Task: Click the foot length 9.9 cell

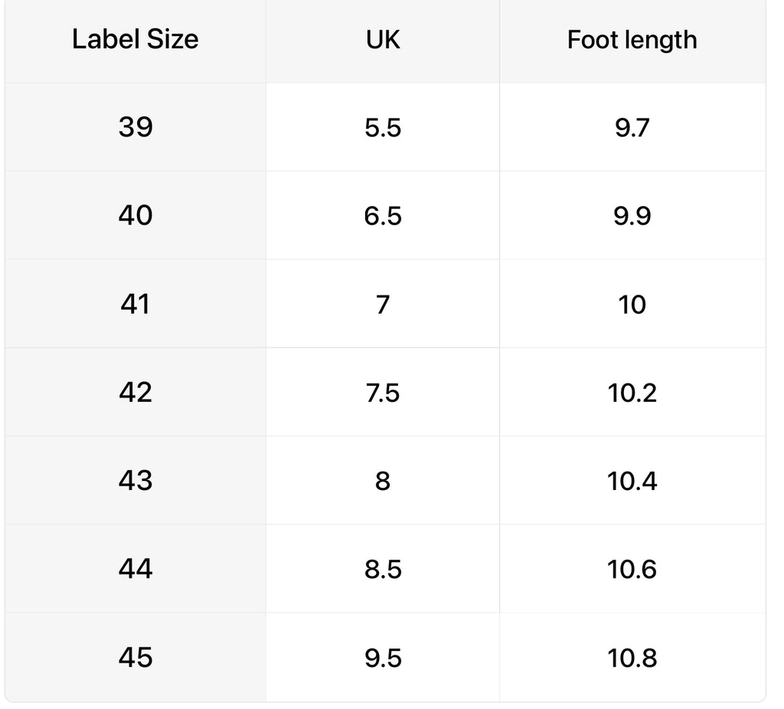Action: [x=632, y=215]
